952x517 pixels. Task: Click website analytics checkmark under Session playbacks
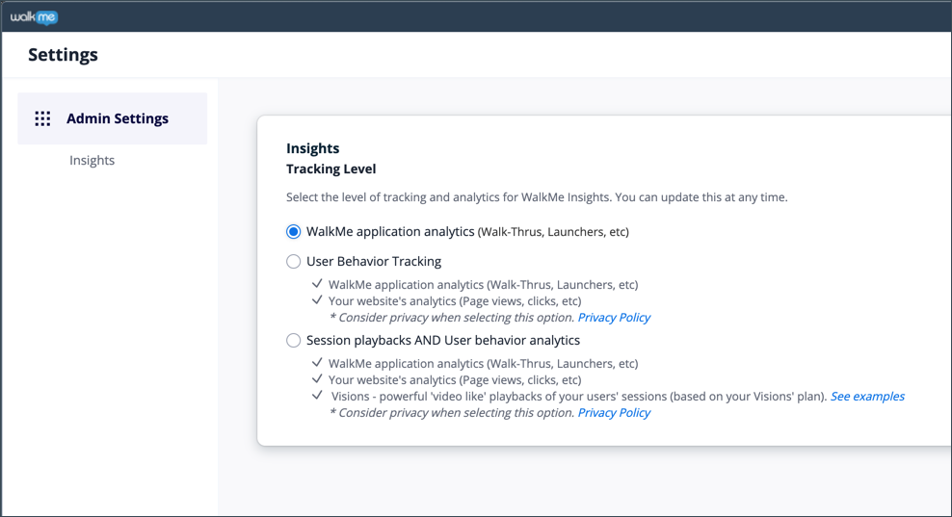tap(317, 378)
